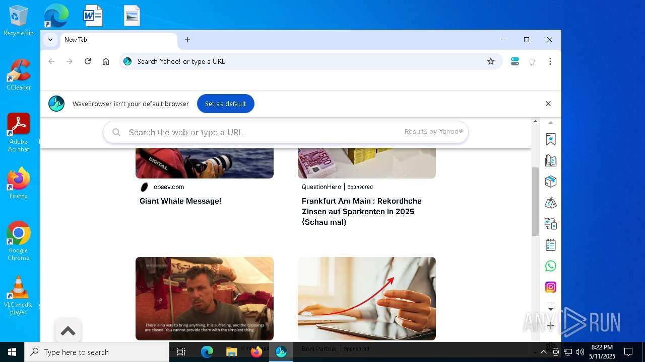Viewport: 645px width, 362px height.
Task: Open VLC media player desktop shortcut
Action: (19, 296)
